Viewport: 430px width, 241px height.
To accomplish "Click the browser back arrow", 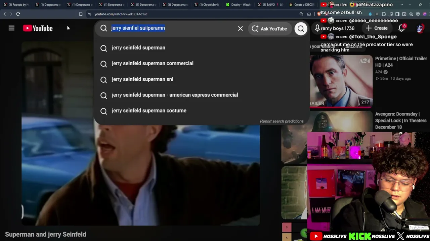I will tap(4, 14).
